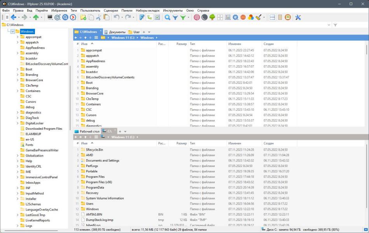Screen dimensions: 369x233
Task: Open Configuration wrench-and-screwdriver icon
Action: pyautogui.click(x=298, y=17)
